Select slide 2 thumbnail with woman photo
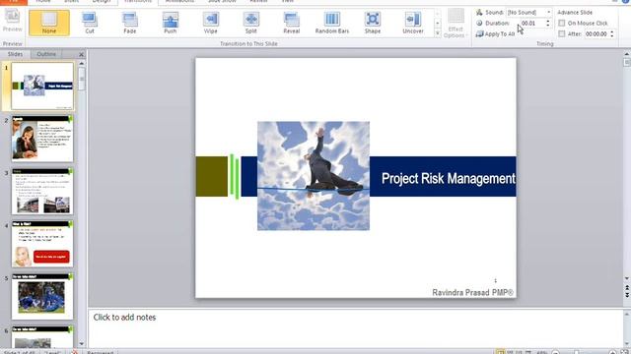Screen dimensions: 631x354 pos(42,139)
